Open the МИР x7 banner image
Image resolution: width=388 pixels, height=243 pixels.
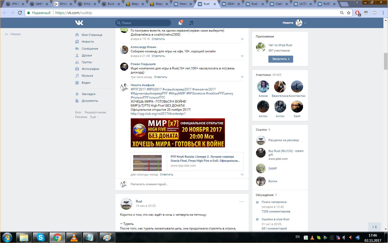coord(178,133)
